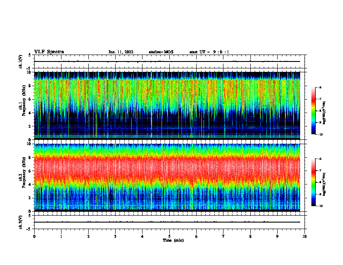
Task: Click time axis tick label "3"
Action: click(x=115, y=236)
